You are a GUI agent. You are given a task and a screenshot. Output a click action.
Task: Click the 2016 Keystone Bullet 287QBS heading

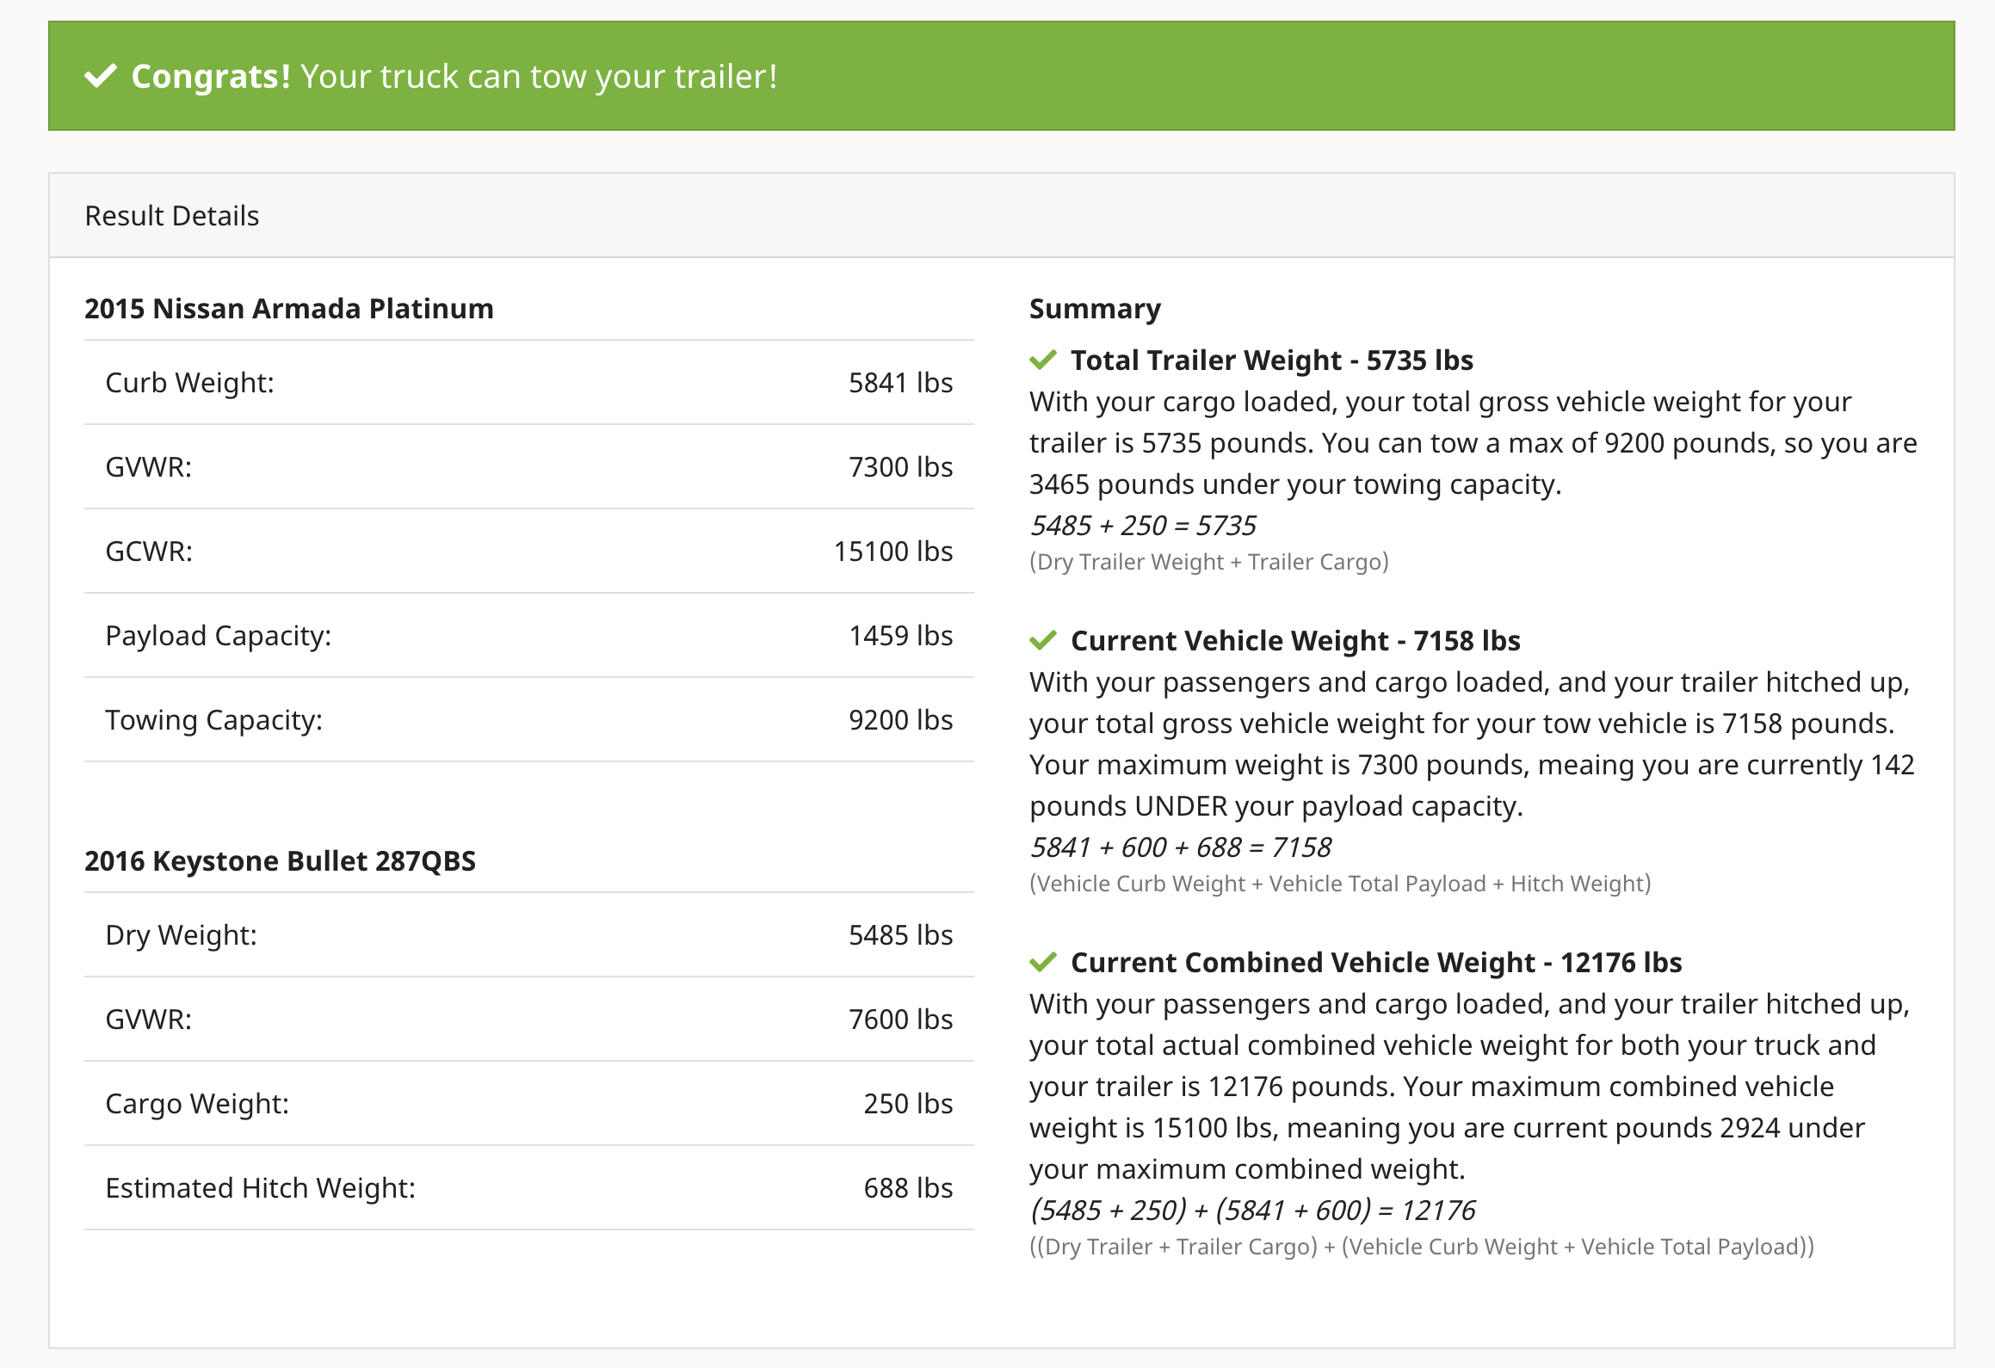point(280,861)
